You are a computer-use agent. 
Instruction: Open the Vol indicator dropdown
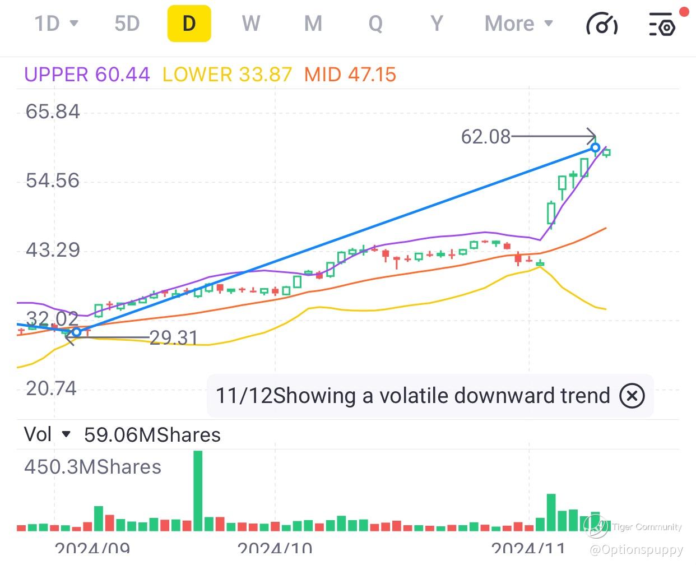(48, 434)
